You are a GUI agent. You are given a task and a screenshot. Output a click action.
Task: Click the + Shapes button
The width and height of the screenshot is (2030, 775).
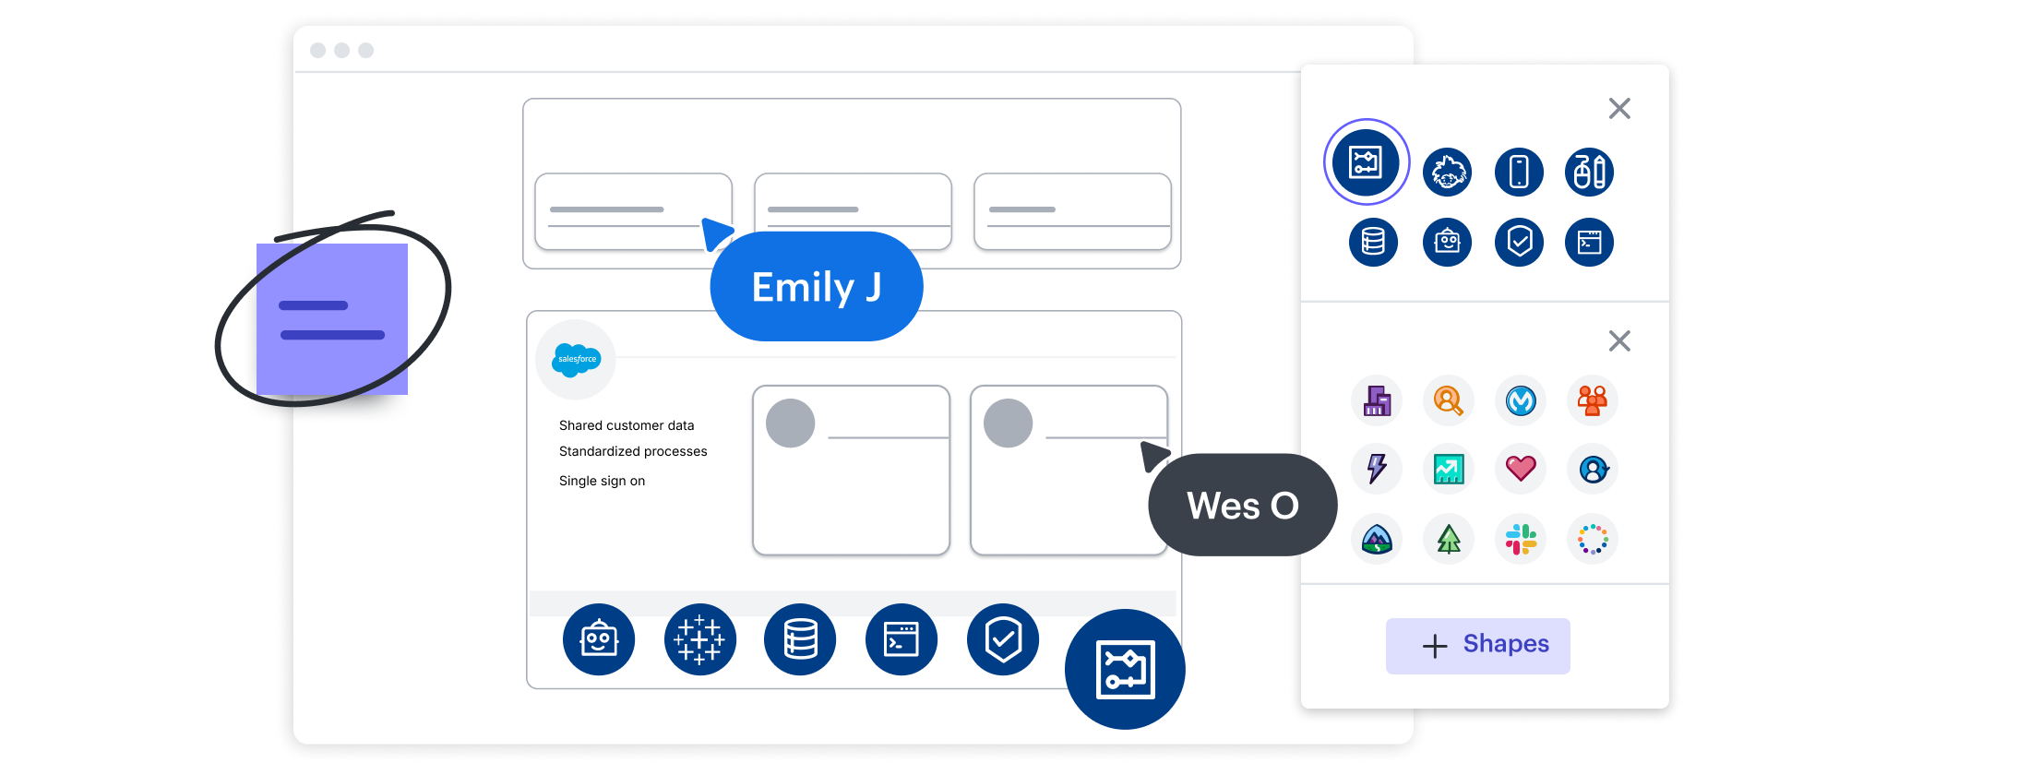(1477, 645)
